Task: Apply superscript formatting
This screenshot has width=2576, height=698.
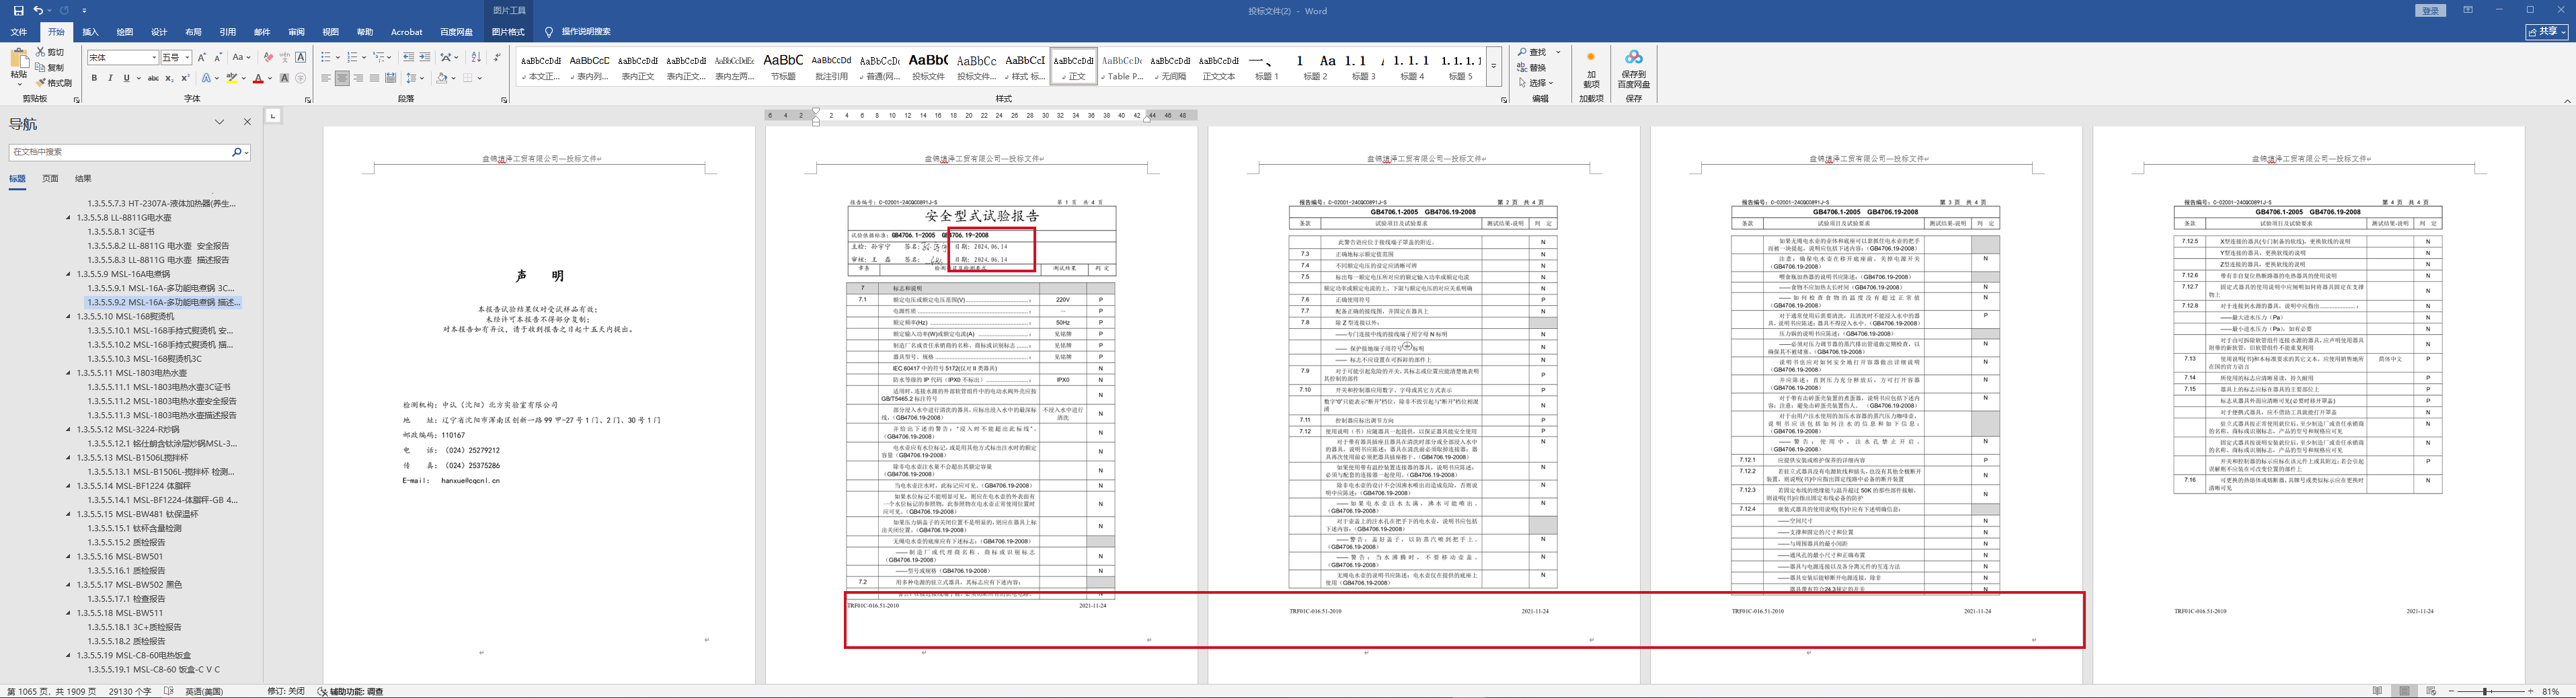Action: tap(185, 78)
